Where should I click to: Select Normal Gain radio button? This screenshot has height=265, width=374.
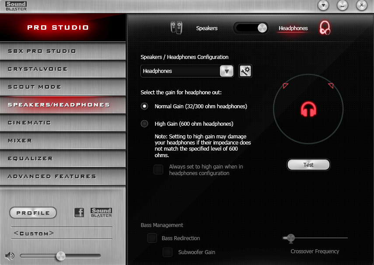pyautogui.click(x=144, y=106)
